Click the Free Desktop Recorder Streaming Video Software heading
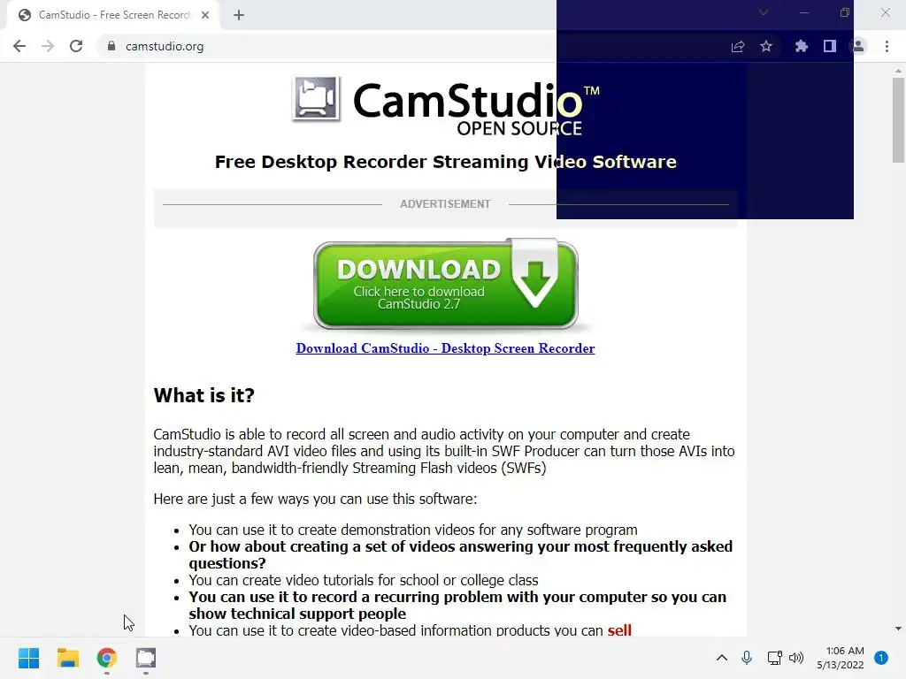Screen dimensions: 906x679 (446, 162)
